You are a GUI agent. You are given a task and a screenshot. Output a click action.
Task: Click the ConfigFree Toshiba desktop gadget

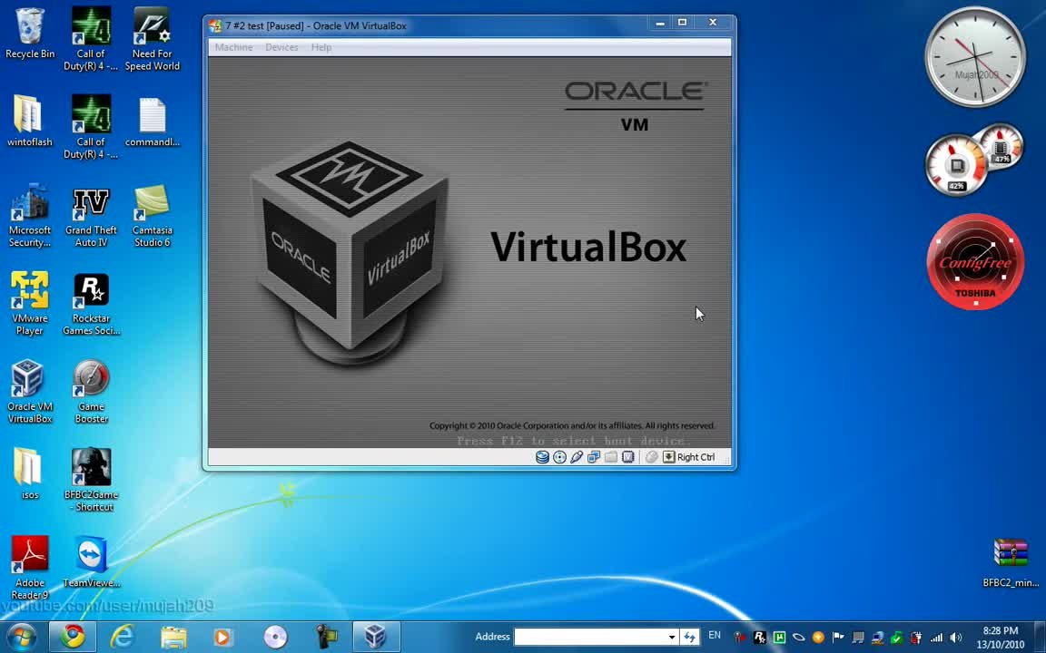coord(975,262)
